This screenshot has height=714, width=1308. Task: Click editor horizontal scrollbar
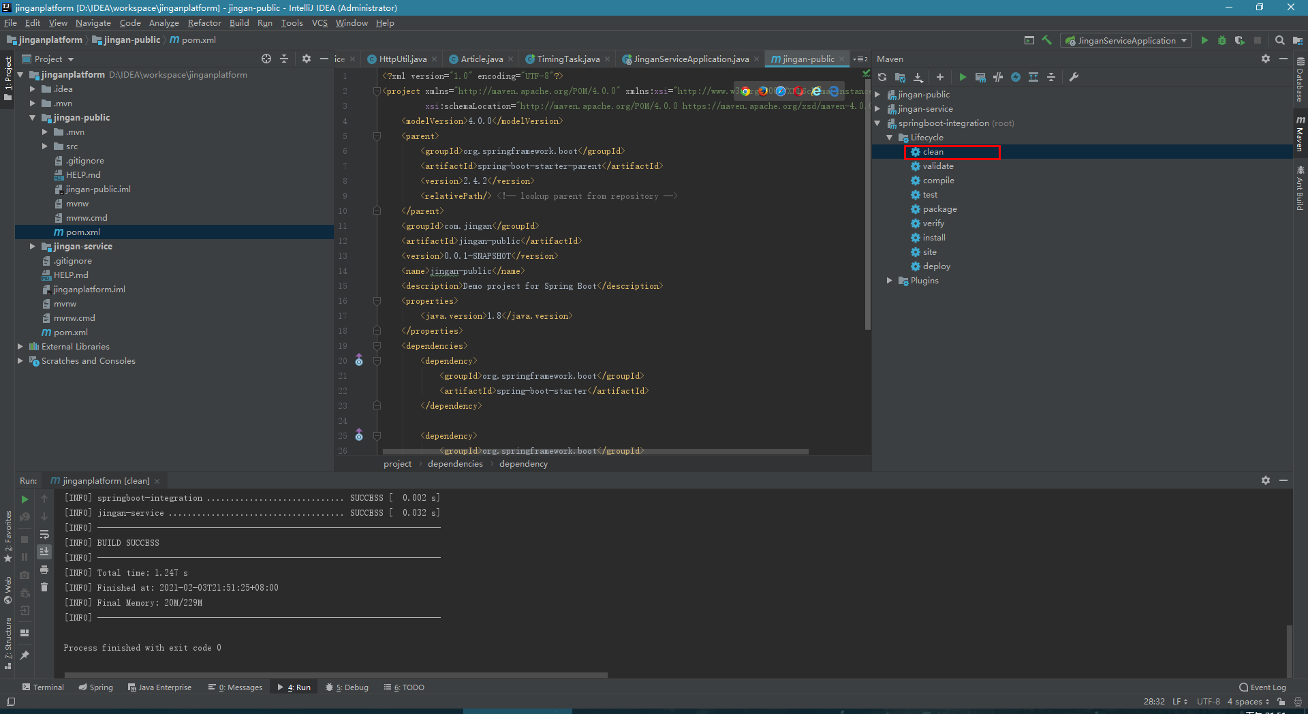595,451
